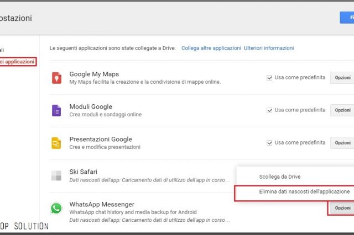
Task: Disable Usa come predefinita for Presentazioni Google
Action: tap(269, 143)
